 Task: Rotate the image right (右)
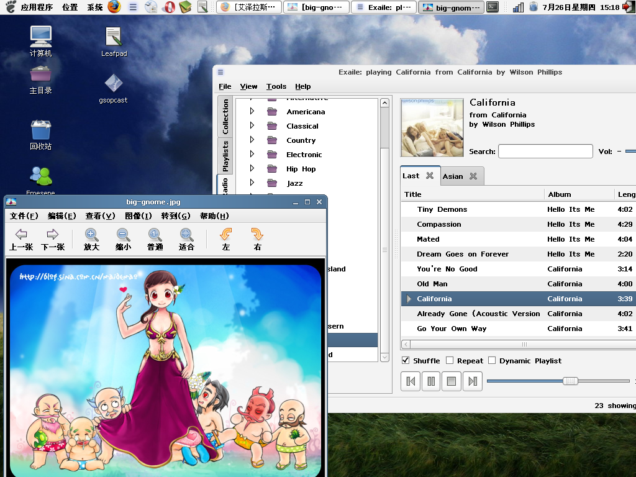pyautogui.click(x=257, y=239)
